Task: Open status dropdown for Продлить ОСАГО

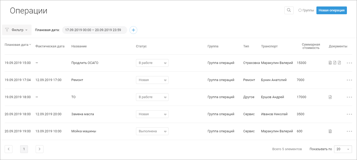Action: click(x=152, y=63)
